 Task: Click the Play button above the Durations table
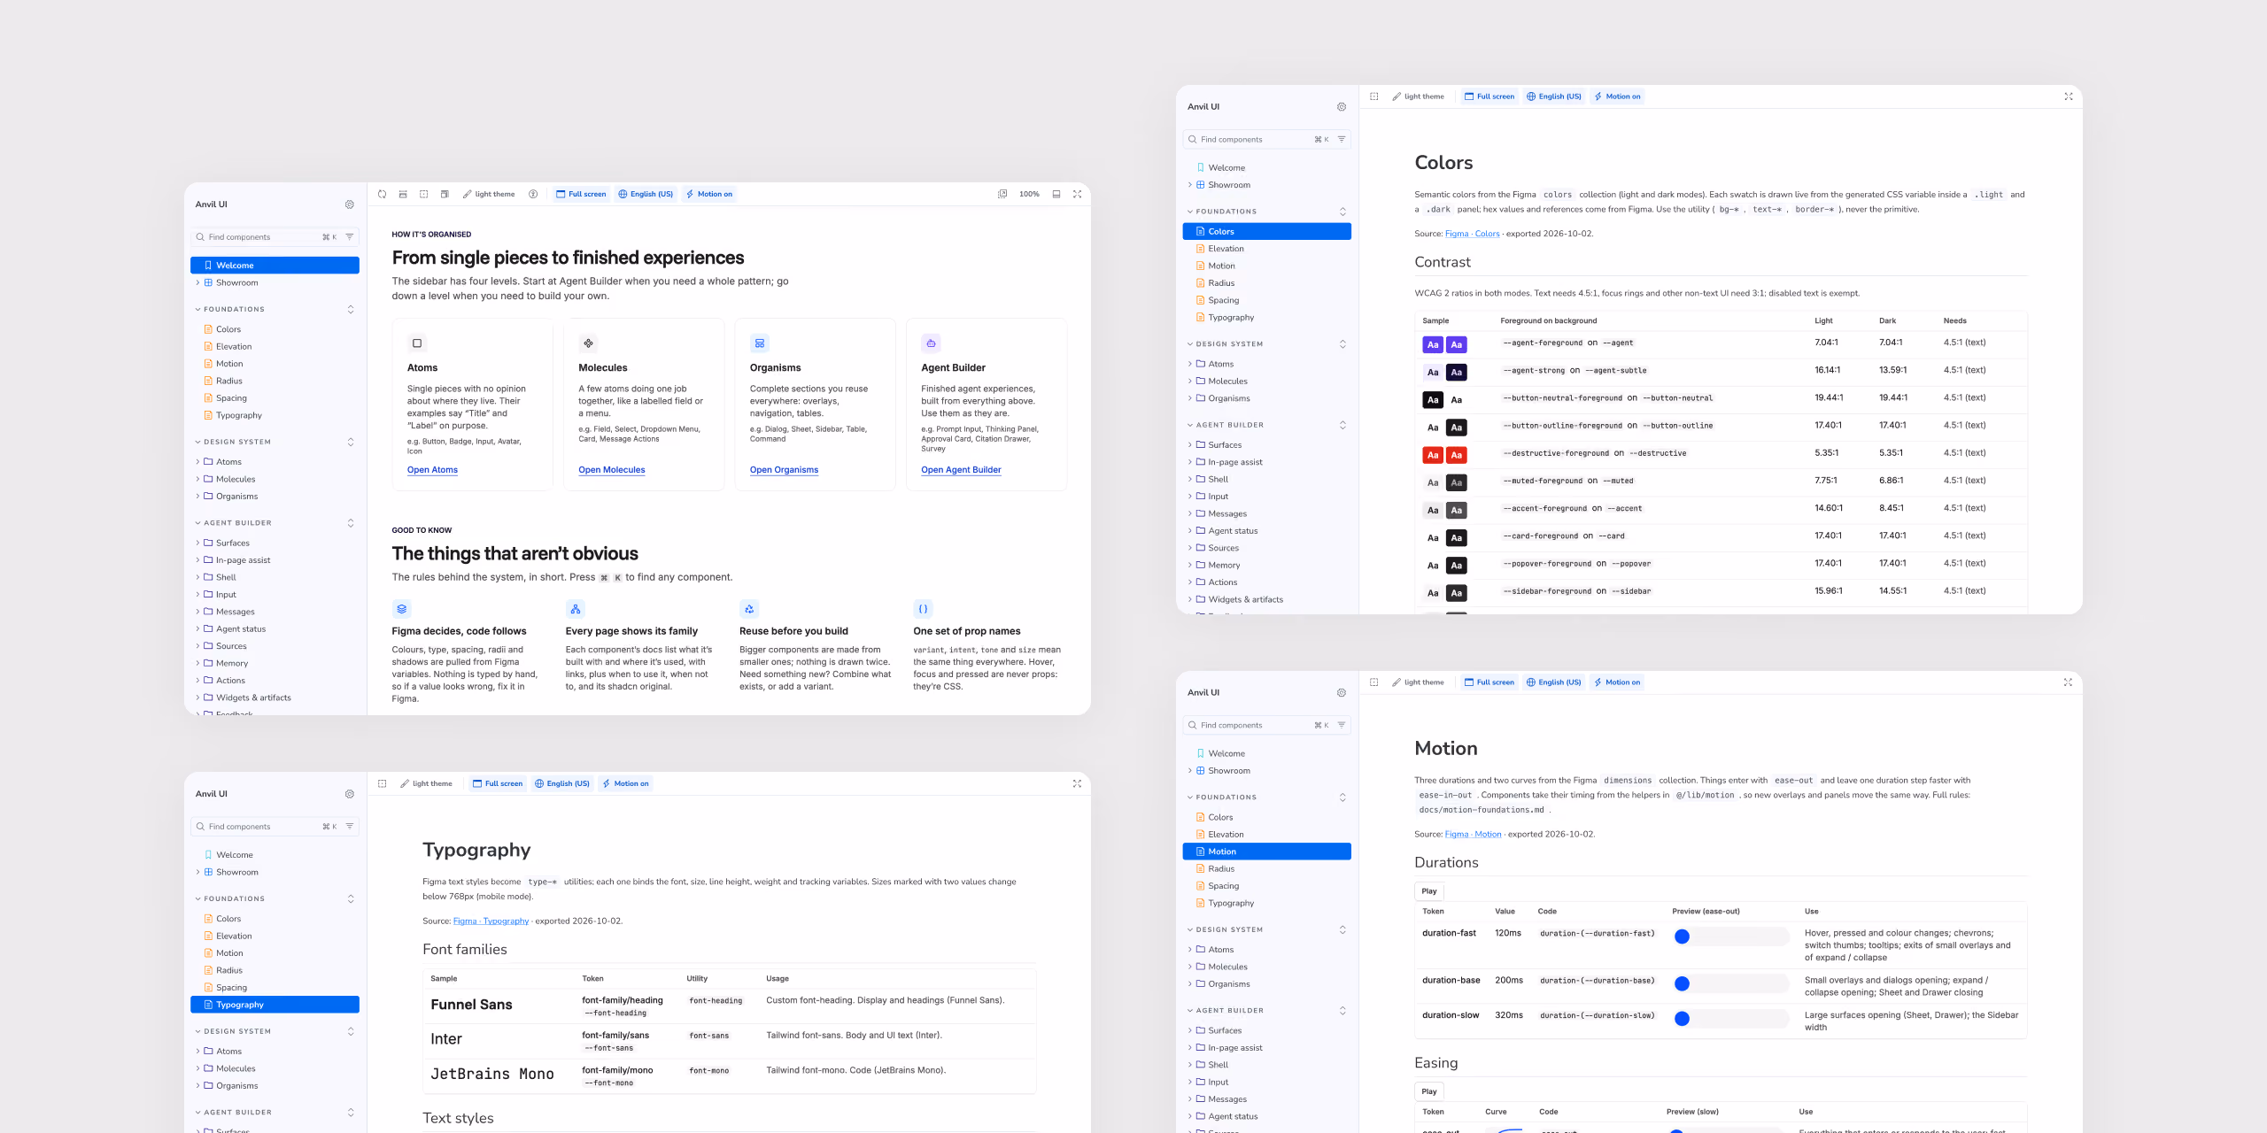[1429, 891]
